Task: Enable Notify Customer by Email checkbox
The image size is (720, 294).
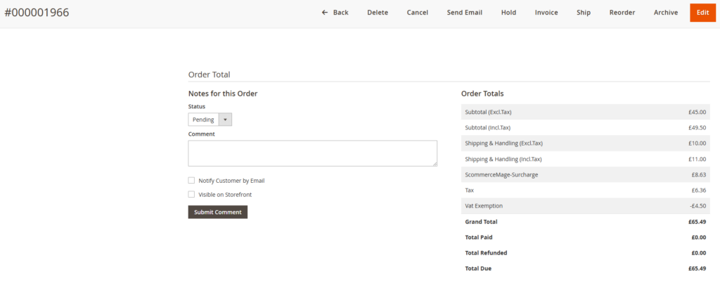Action: (191, 181)
